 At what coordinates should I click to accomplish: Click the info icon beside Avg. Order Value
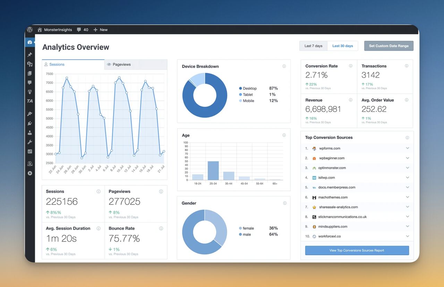pyautogui.click(x=407, y=100)
